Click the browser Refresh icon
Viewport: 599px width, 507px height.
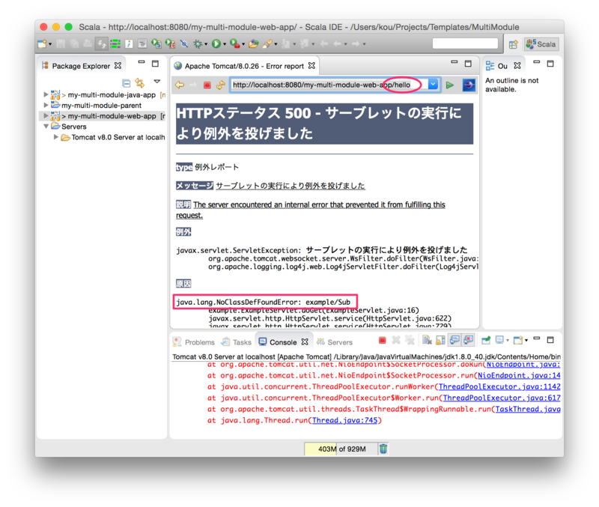(220, 85)
